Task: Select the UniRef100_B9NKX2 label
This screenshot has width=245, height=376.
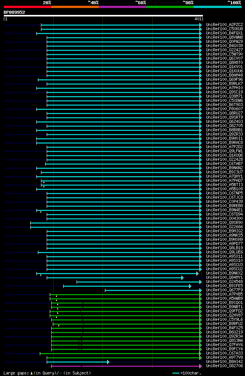Action: 224,273
